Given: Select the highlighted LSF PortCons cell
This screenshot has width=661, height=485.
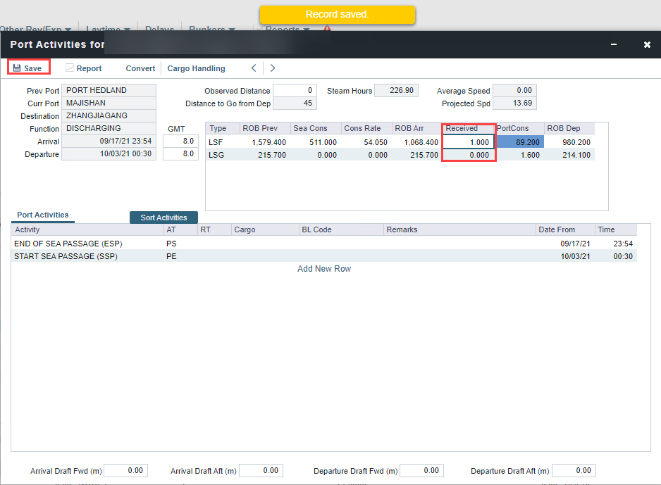Looking at the screenshot, I should tap(520, 142).
